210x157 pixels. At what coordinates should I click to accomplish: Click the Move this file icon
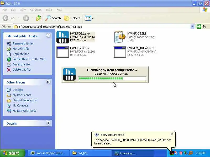coord(9,49)
